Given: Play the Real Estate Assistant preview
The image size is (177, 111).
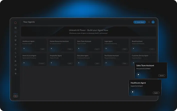Looking at the screenshot, I should [106, 63].
